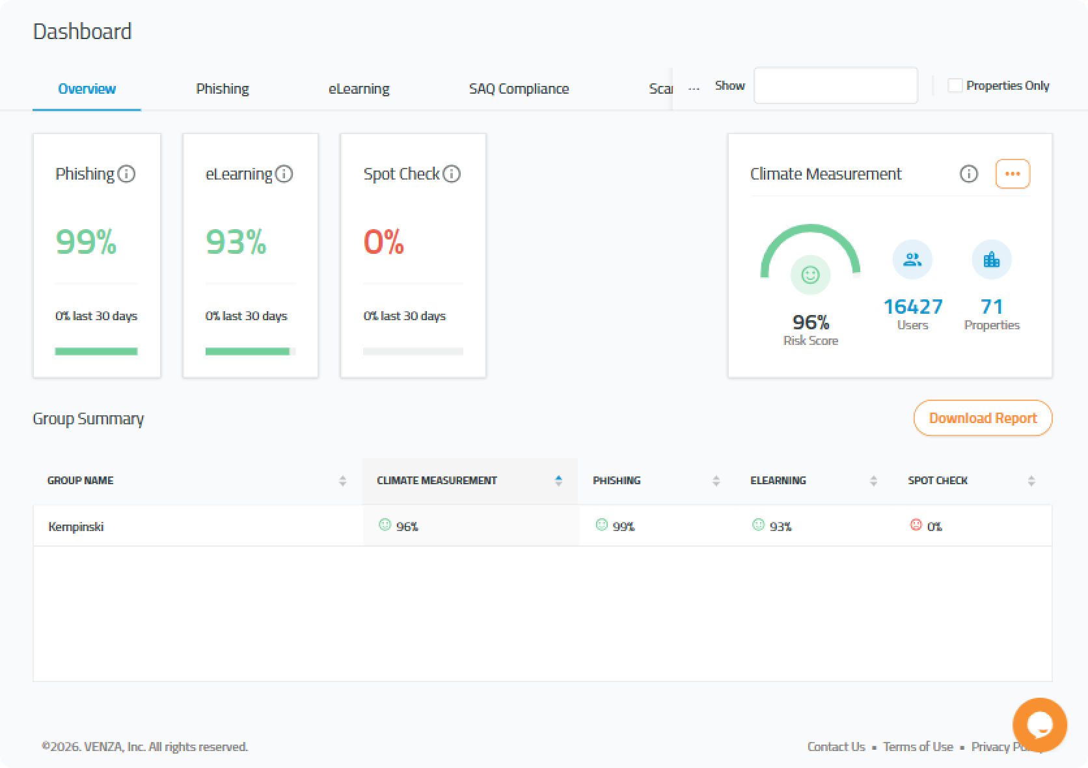Click the Climate Measurement info icon

coord(968,174)
